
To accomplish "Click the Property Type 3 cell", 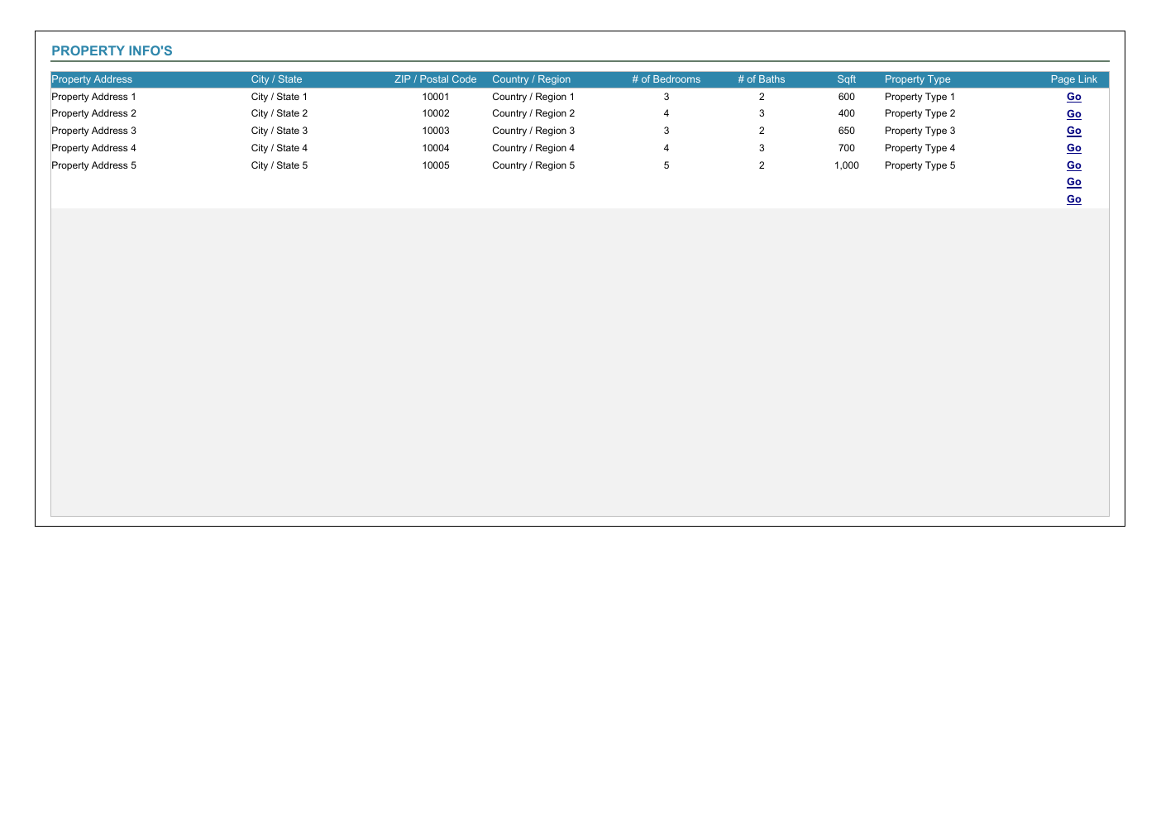I will tap(920, 131).
